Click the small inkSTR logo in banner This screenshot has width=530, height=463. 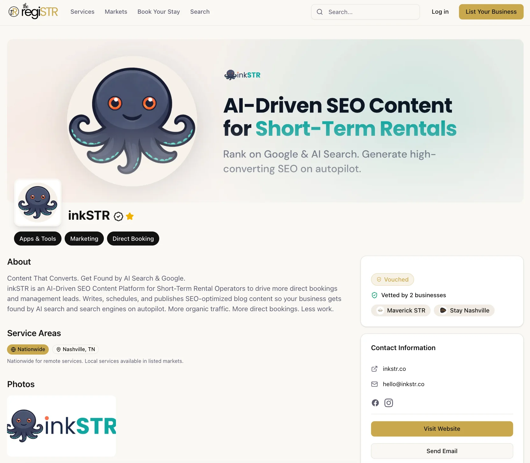(242, 75)
